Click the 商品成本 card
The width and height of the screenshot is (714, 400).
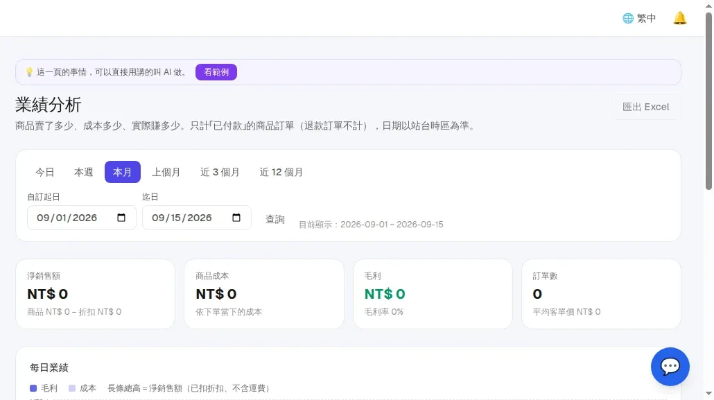(264, 294)
